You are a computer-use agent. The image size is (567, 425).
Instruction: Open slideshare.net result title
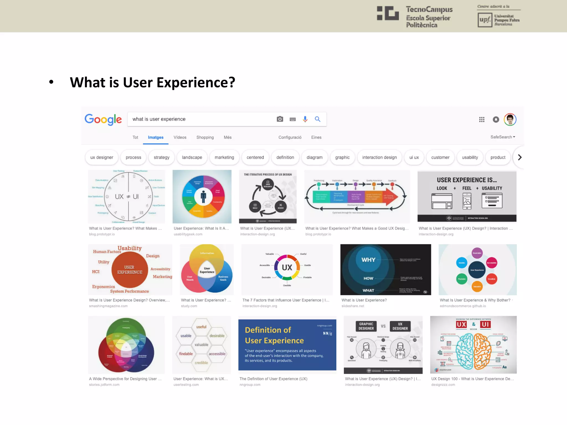[364, 300]
